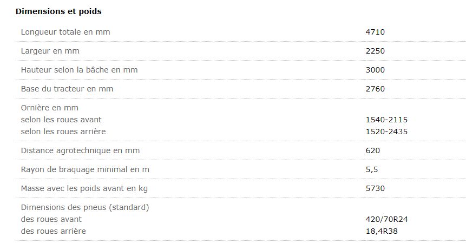The image size is (466, 243).
Task: Click the "Base du tracteur en mm" label
Action: [67, 89]
